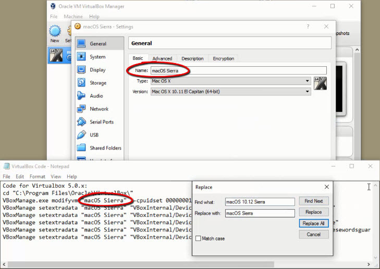The width and height of the screenshot is (380, 269).
Task: Toggle the Match case checkbox
Action: click(198, 238)
